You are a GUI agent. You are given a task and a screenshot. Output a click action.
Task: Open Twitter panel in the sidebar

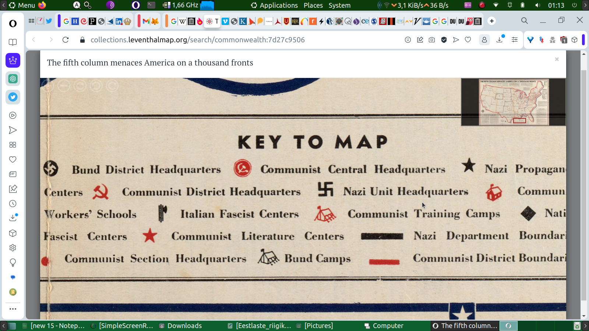click(13, 97)
